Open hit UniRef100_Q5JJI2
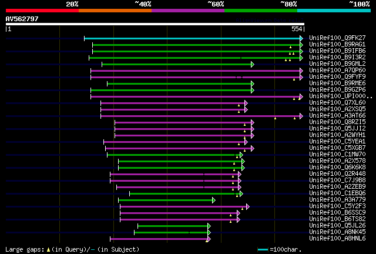The image size is (376, 254). [x=337, y=129]
